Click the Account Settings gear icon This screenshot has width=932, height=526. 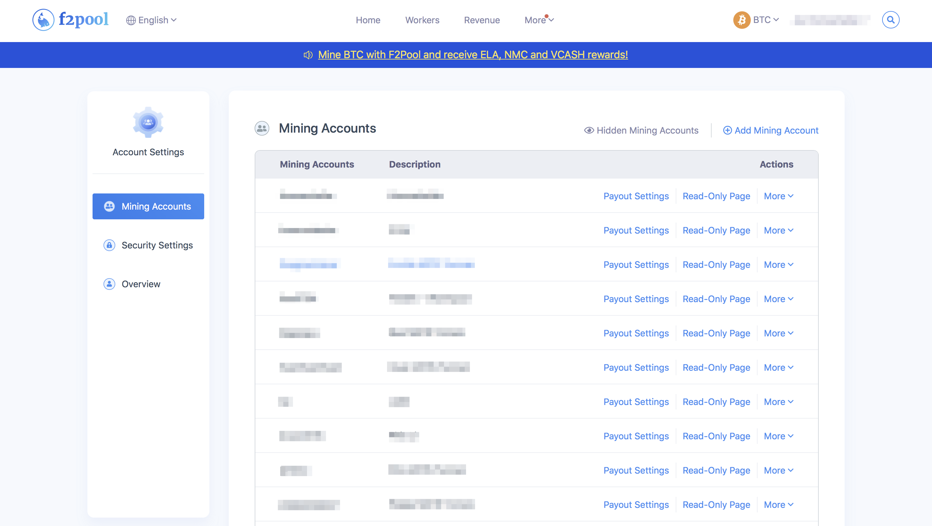148,122
